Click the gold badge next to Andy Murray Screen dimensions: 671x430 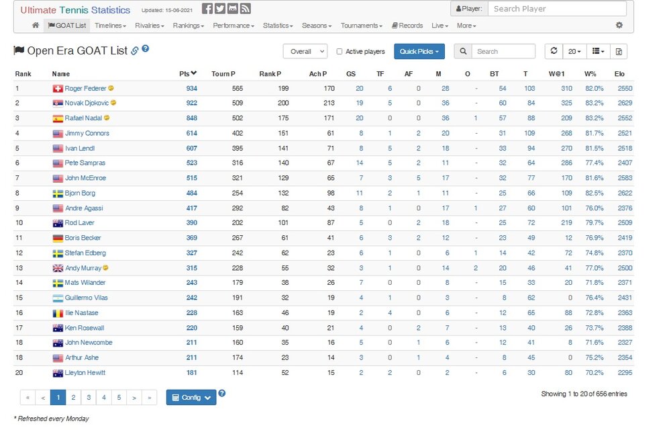coord(105,267)
